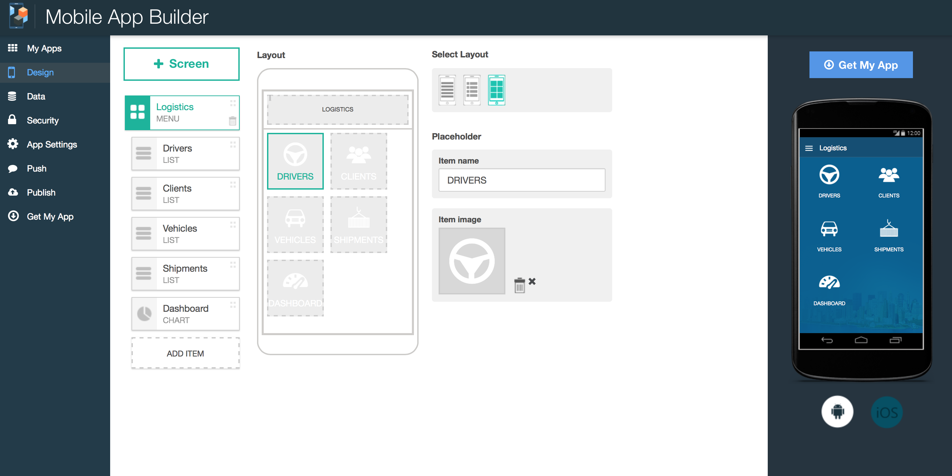Click the Item name input field
Viewport: 952px width, 476px height.
pyautogui.click(x=520, y=180)
